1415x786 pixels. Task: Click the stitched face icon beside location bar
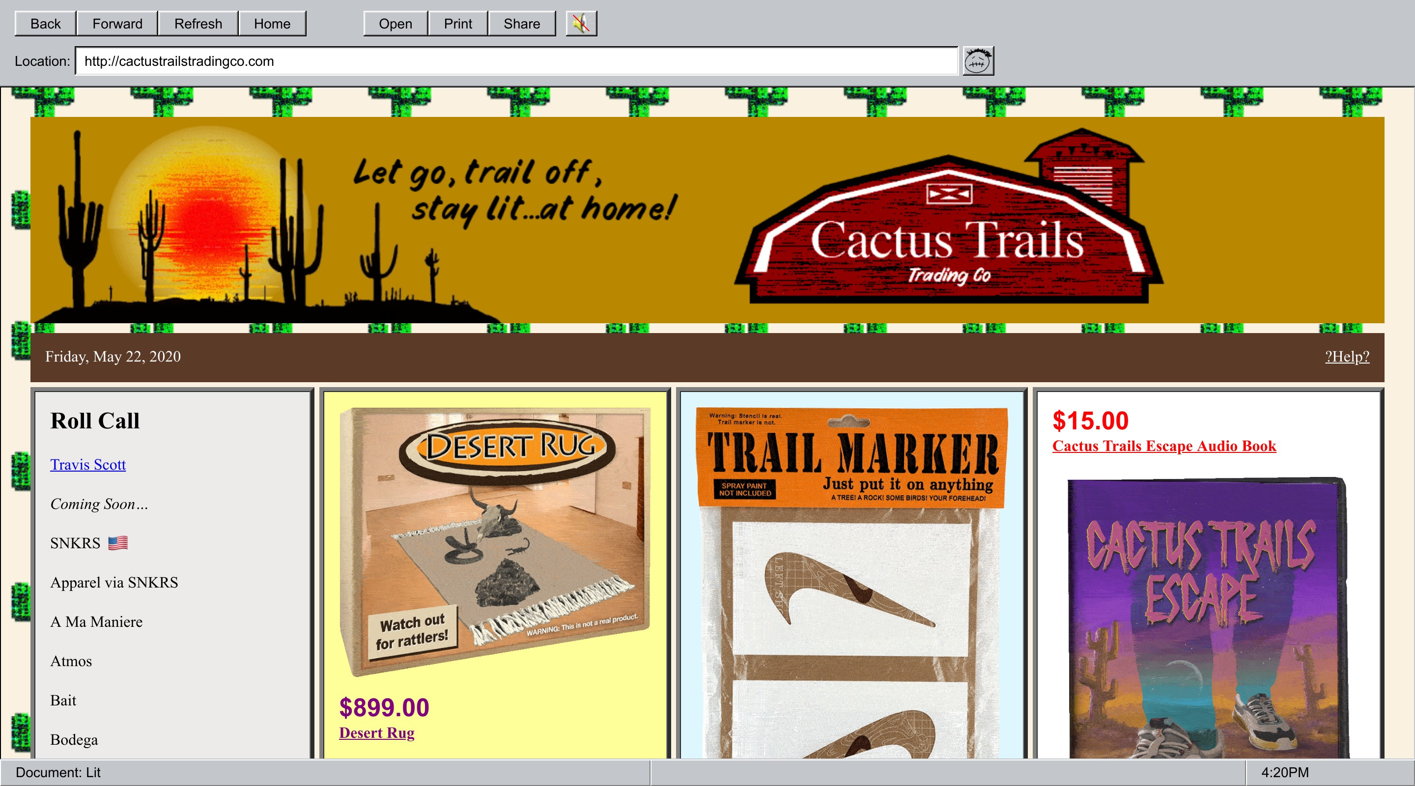click(978, 61)
